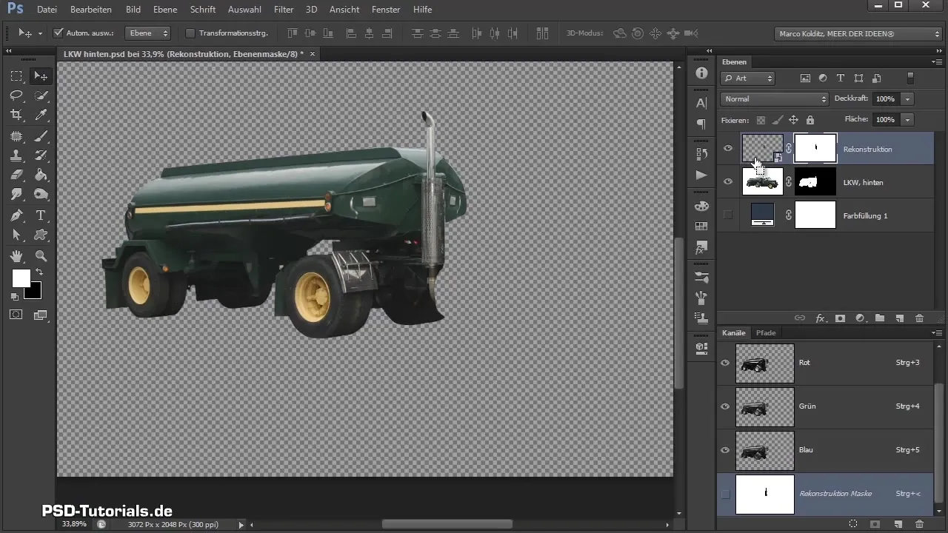Screen dimensions: 948x533
Task: Select the Hand tool
Action: [x=16, y=256]
